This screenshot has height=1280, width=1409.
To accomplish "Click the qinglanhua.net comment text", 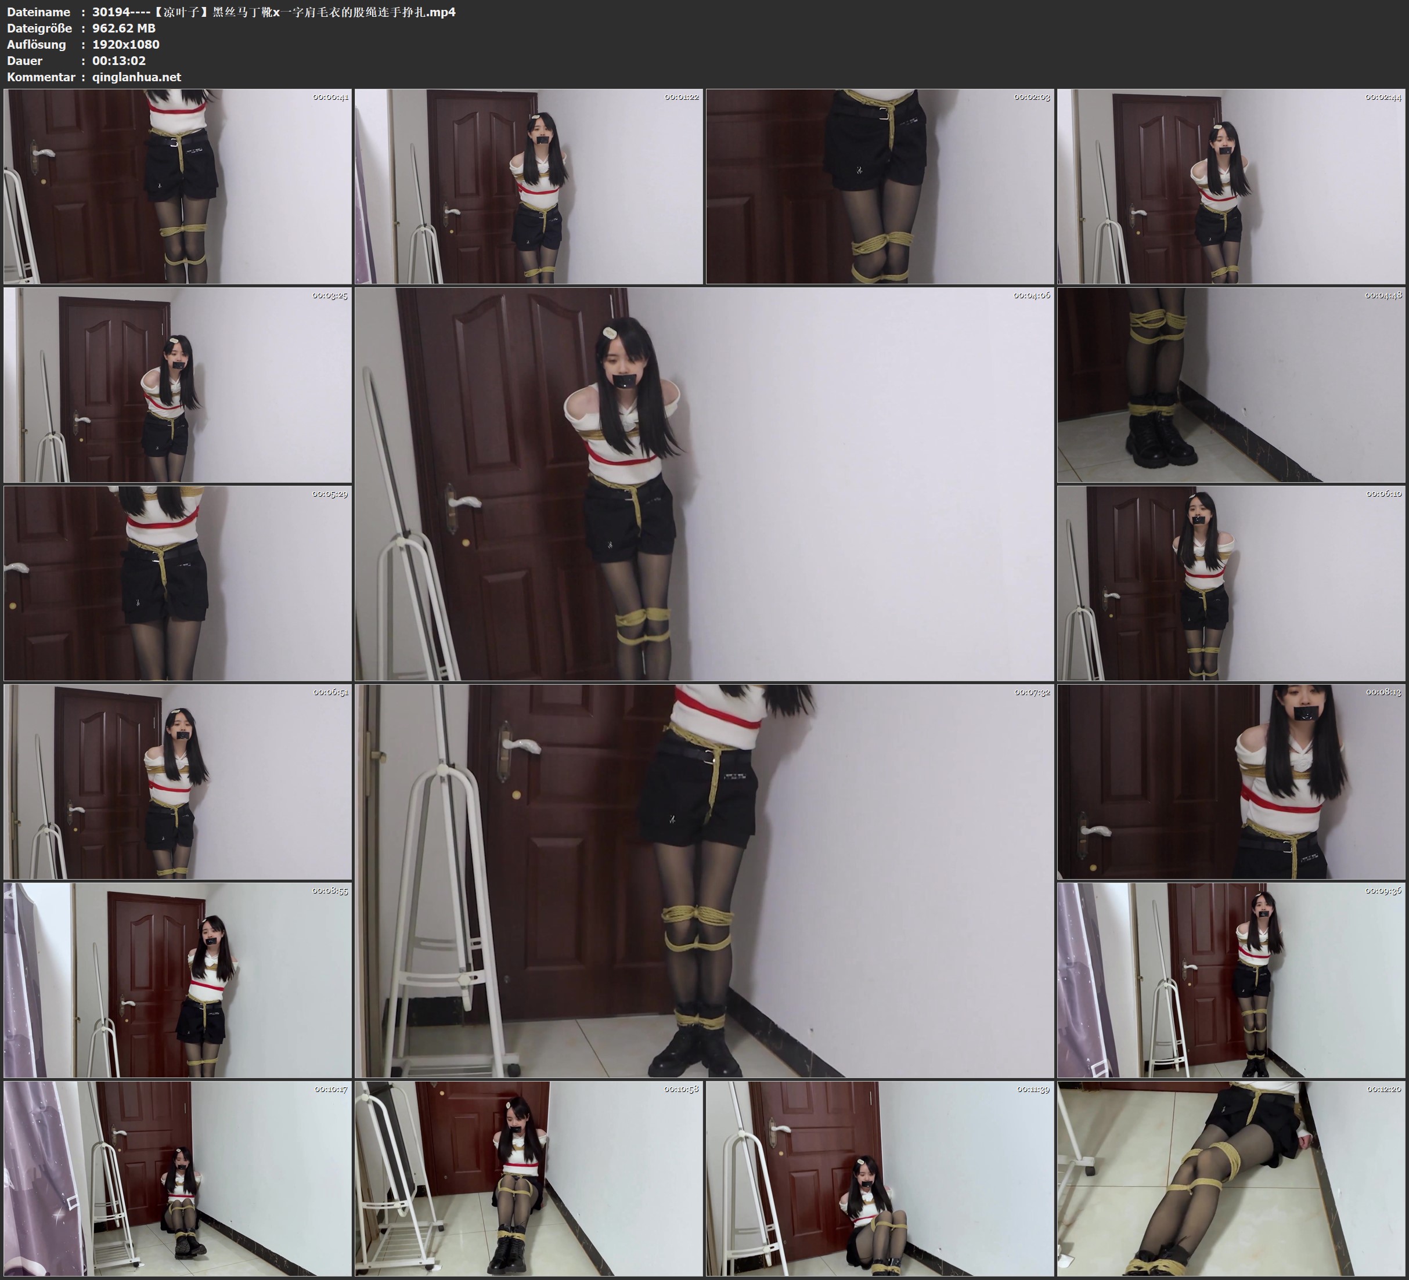I will [136, 77].
